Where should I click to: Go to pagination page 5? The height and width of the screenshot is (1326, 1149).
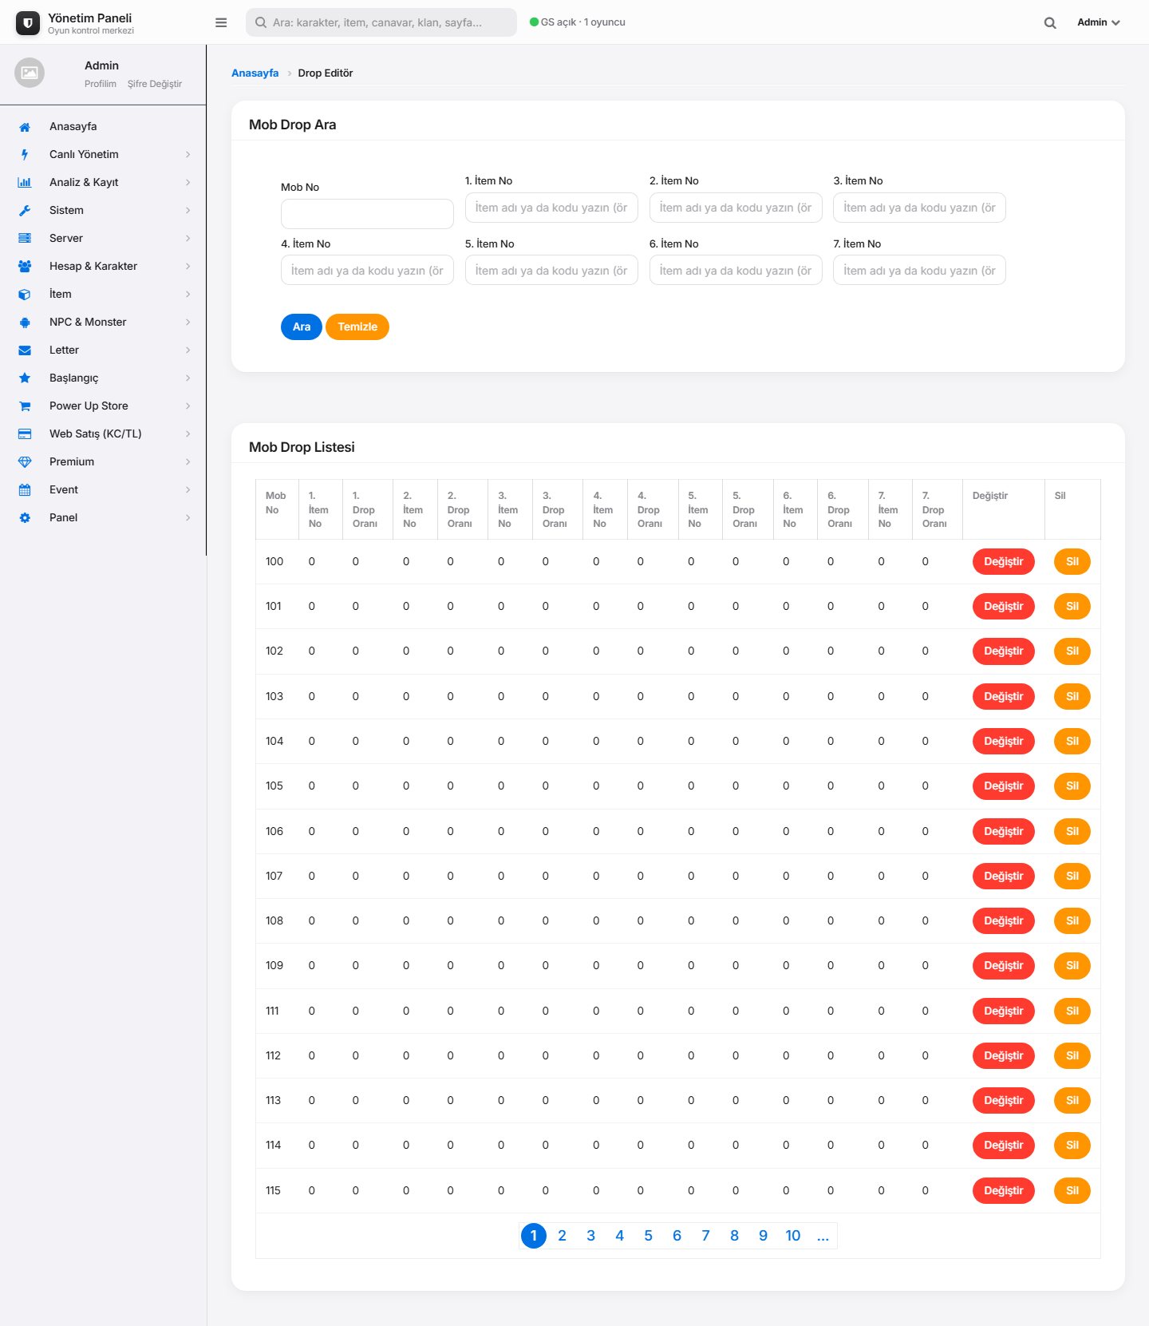649,1236
